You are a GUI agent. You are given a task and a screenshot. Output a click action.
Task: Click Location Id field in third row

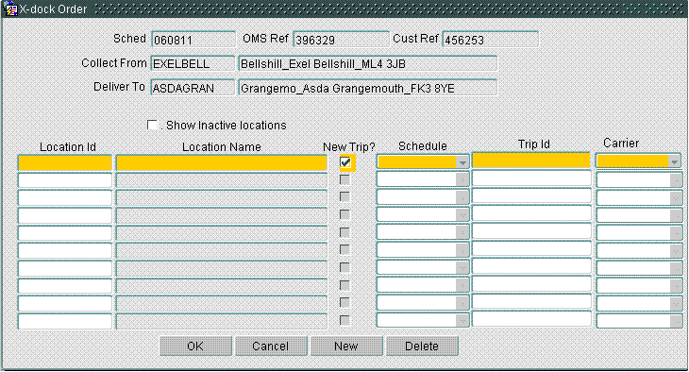point(65,198)
